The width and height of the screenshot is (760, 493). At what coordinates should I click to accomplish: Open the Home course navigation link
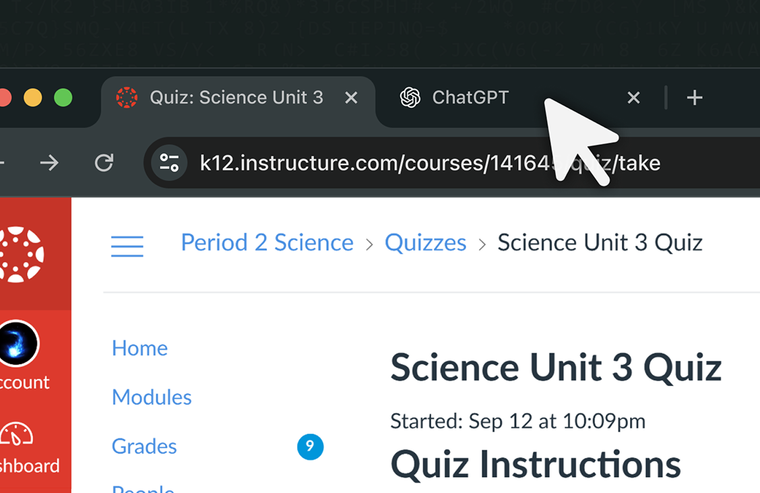click(x=139, y=348)
